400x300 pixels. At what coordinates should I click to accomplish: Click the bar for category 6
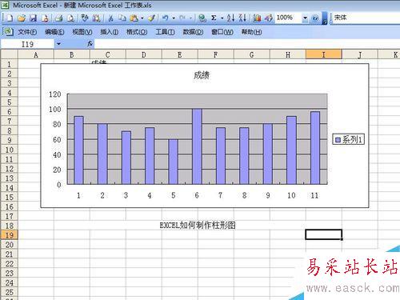(x=197, y=146)
